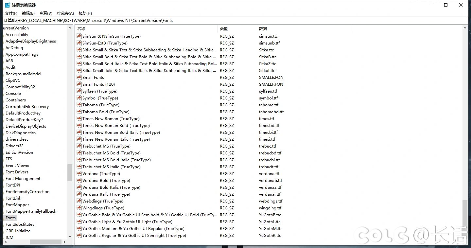This screenshot has width=471, height=248.
Task: Select the icon of the Sitka Small Bold Italic entry
Action: click(x=79, y=63)
